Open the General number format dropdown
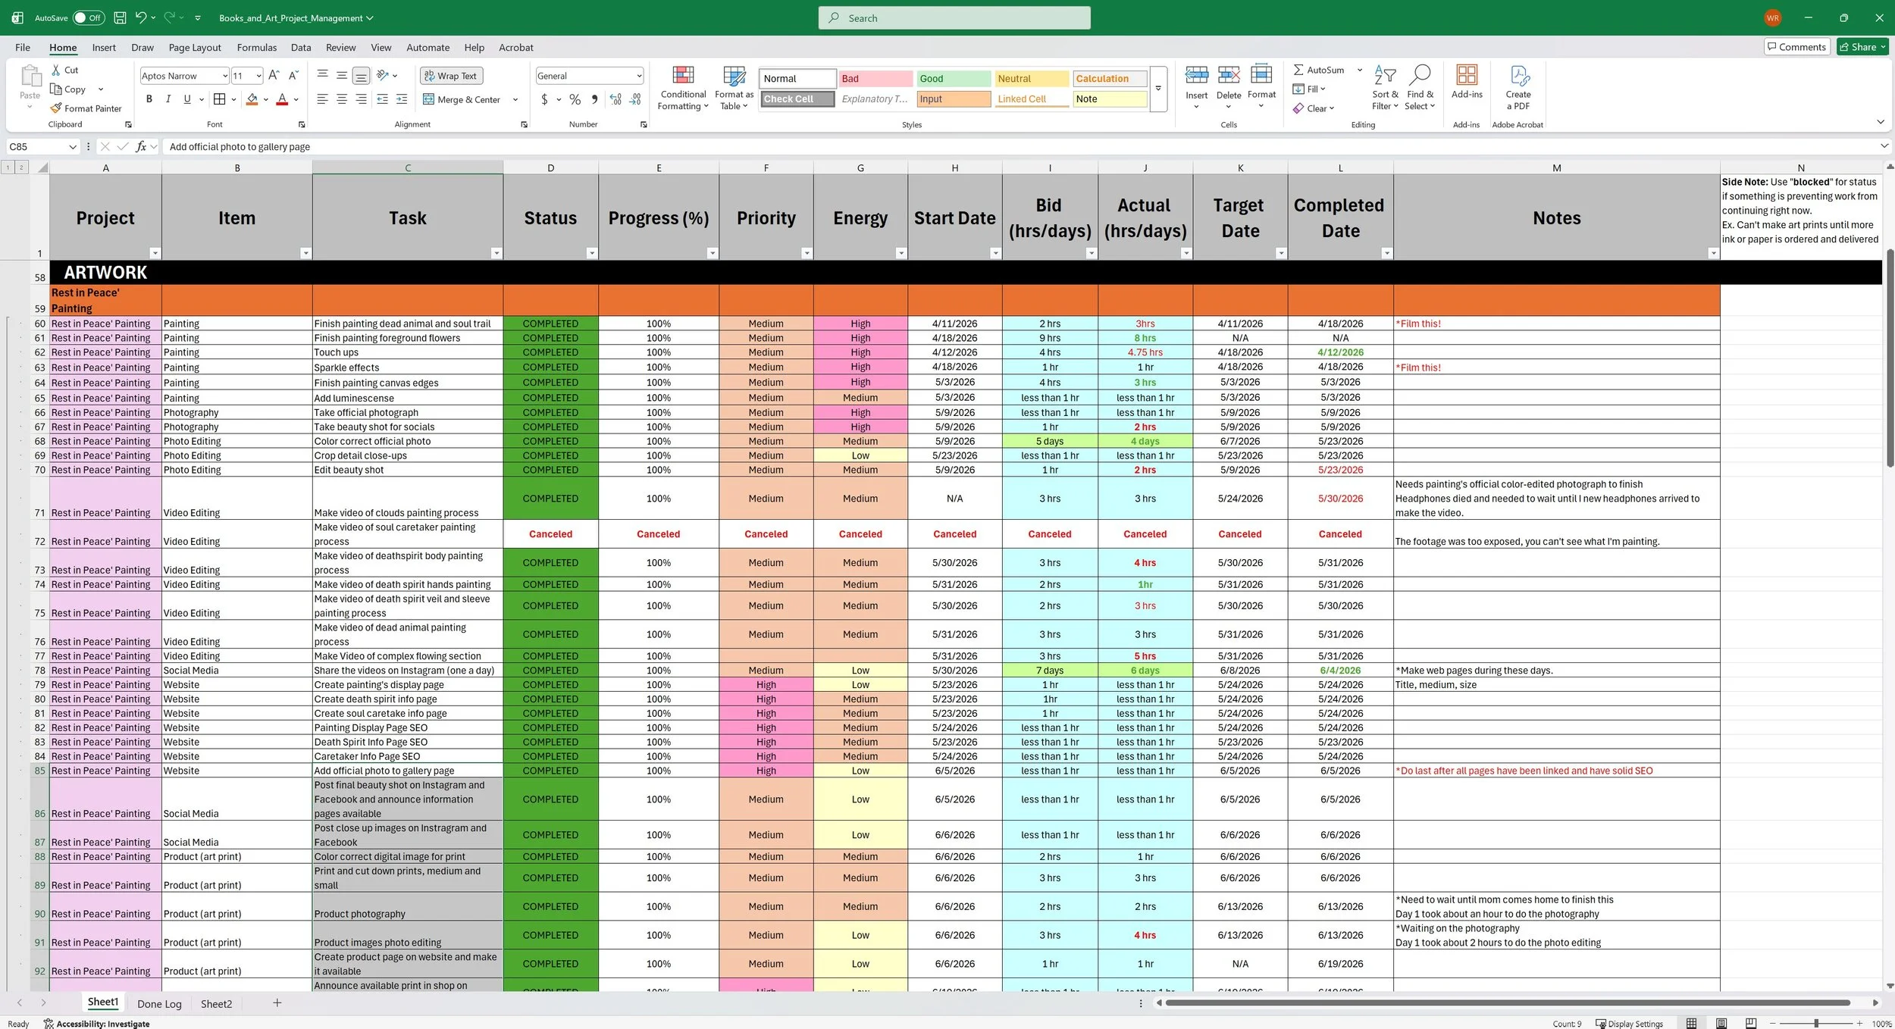The width and height of the screenshot is (1895, 1029). [639, 76]
